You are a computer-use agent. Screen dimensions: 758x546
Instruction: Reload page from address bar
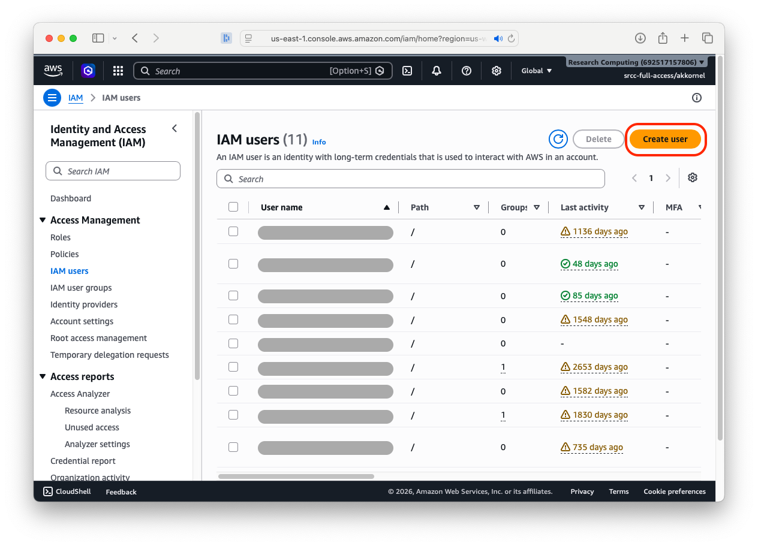pos(511,38)
